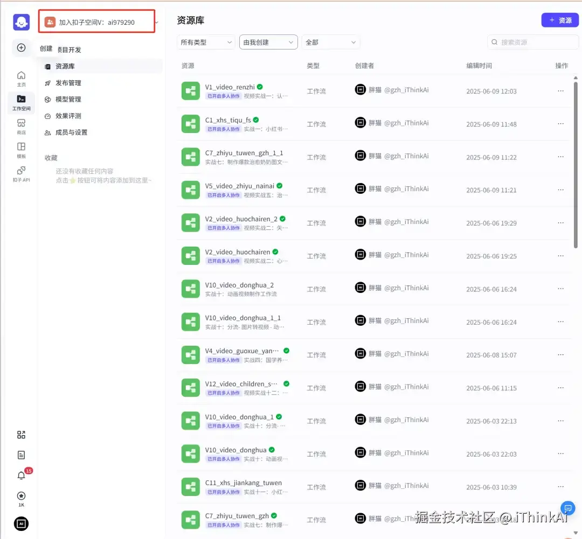Image resolution: width=582 pixels, height=539 pixels.
Task: Open C7_zhiyu_tuwen_gzh workflow name
Action: (237, 516)
